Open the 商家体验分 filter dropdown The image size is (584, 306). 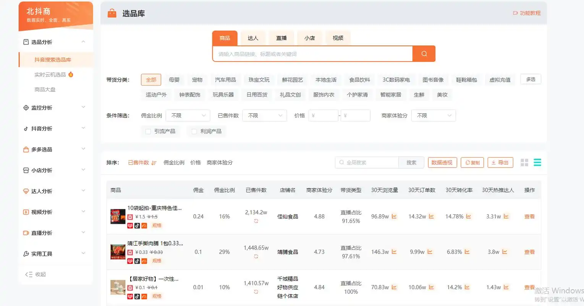pos(433,115)
